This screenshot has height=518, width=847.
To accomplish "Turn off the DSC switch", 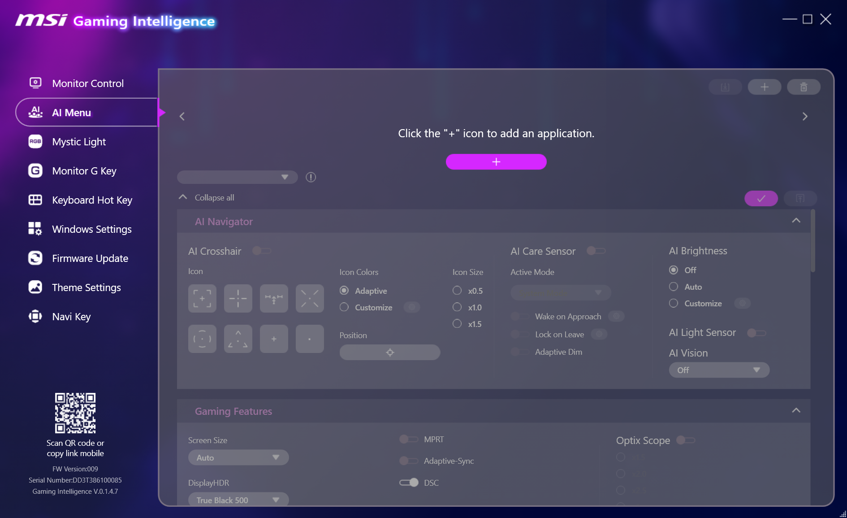I will coord(409,483).
